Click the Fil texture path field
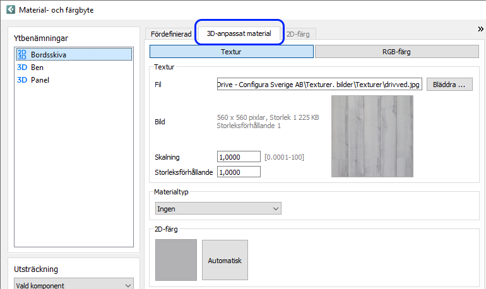Screen dimensions: 486x289 [319, 85]
